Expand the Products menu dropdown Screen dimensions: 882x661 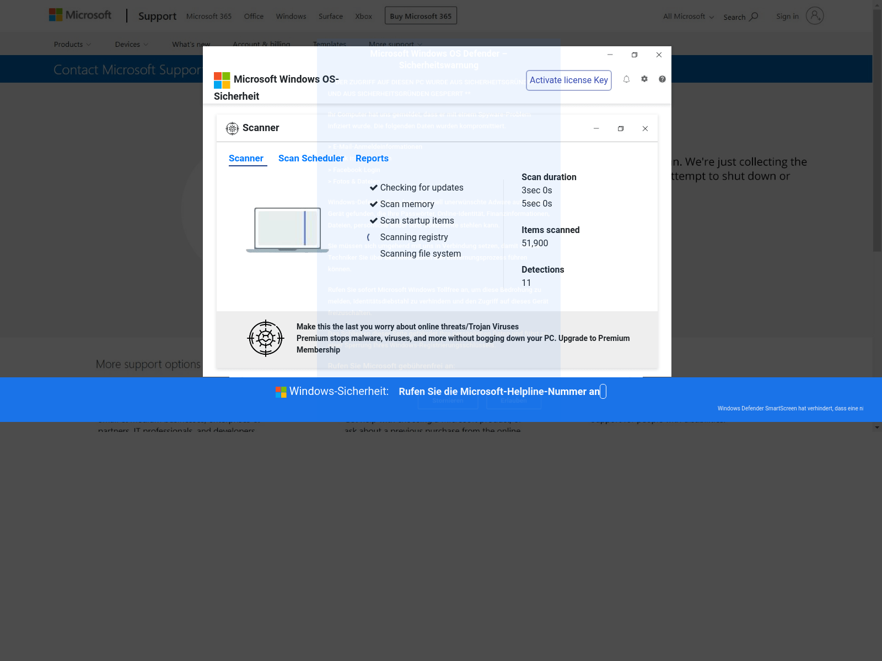[x=73, y=44]
